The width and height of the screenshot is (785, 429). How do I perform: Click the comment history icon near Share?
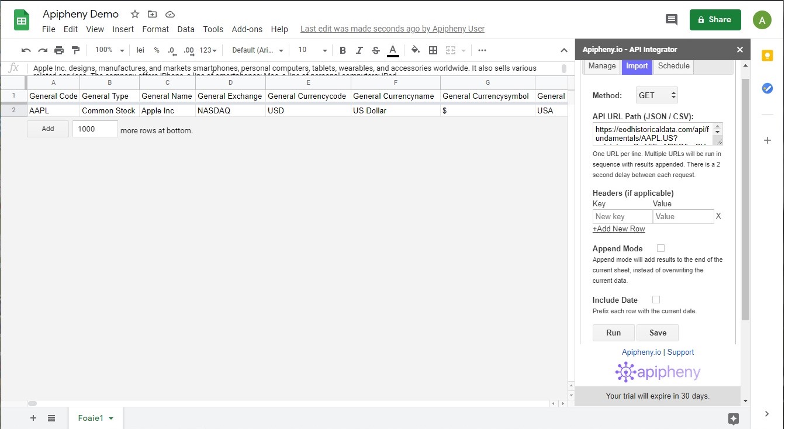[671, 19]
